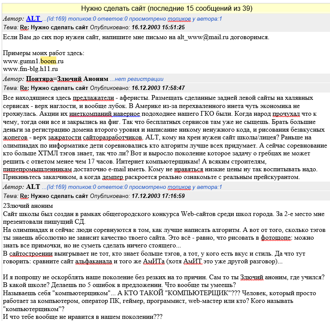Click the date 16.12.2003 15:51:25
This screenshot has width=330, height=321.
click(158, 28)
